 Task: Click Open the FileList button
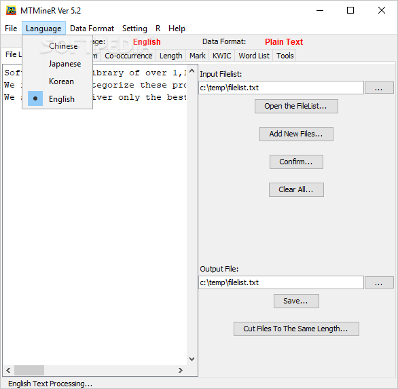click(x=296, y=106)
